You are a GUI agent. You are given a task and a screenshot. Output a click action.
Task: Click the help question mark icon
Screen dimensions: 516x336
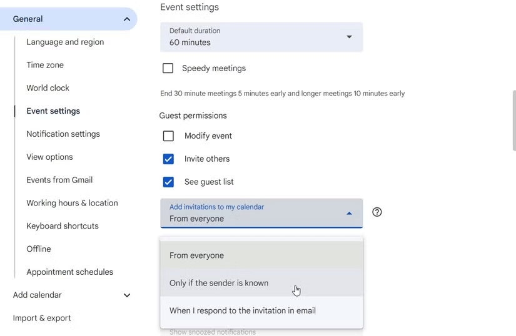pos(377,212)
